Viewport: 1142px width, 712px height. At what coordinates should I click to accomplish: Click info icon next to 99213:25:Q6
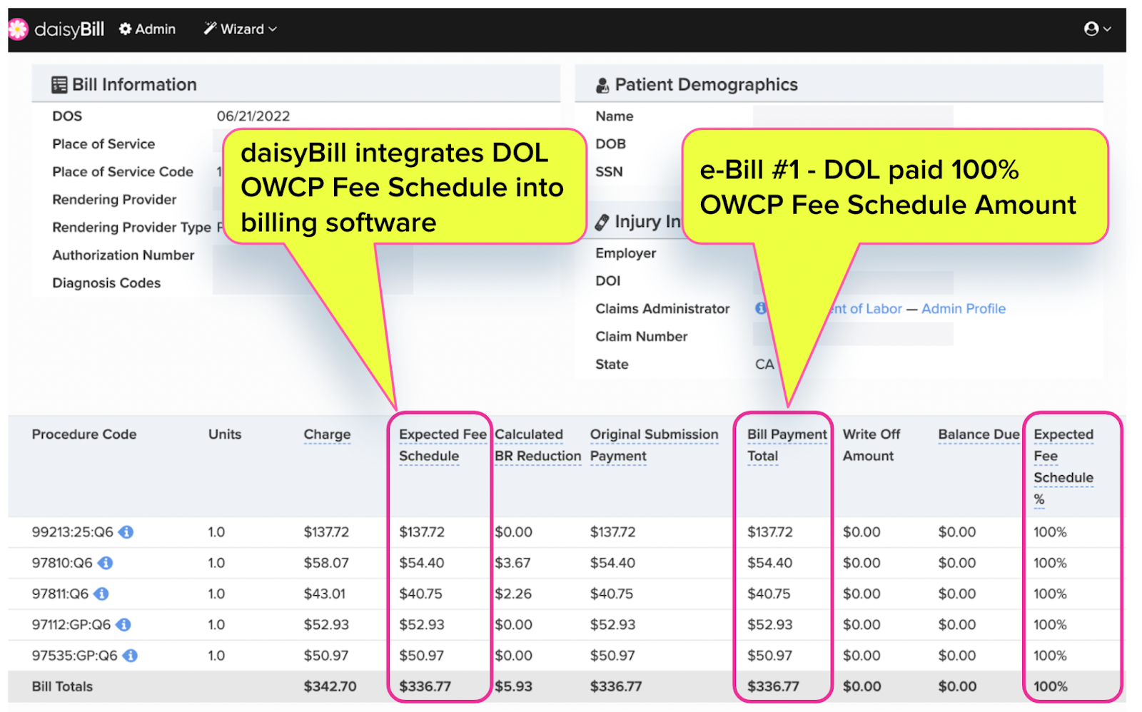pyautogui.click(x=126, y=532)
